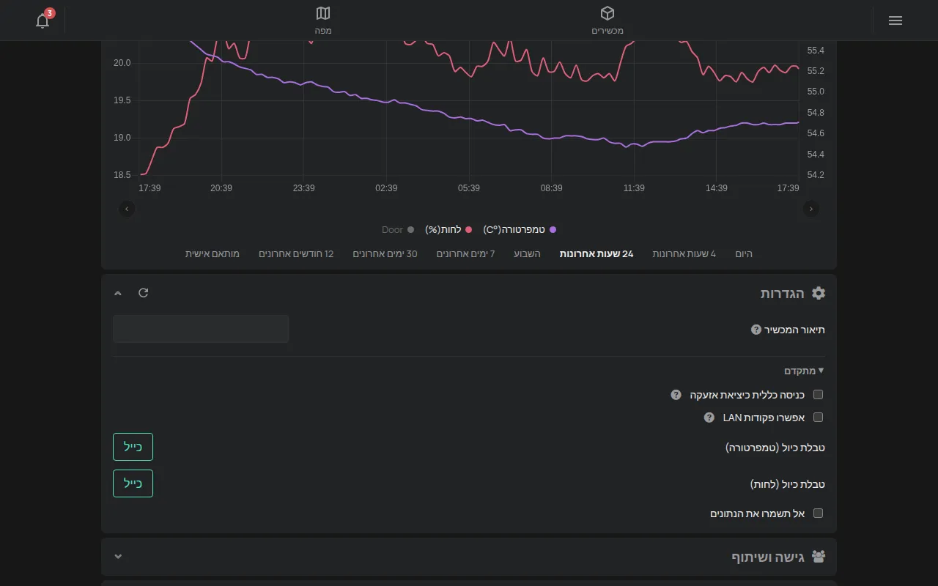The width and height of the screenshot is (938, 586).
Task: Refresh the הגדרות settings section
Action: click(x=144, y=293)
